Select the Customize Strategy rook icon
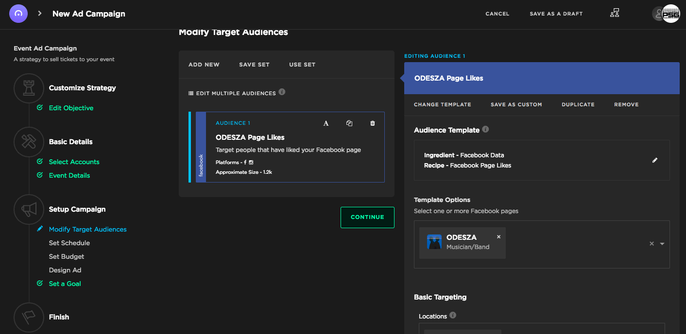 pyautogui.click(x=29, y=88)
